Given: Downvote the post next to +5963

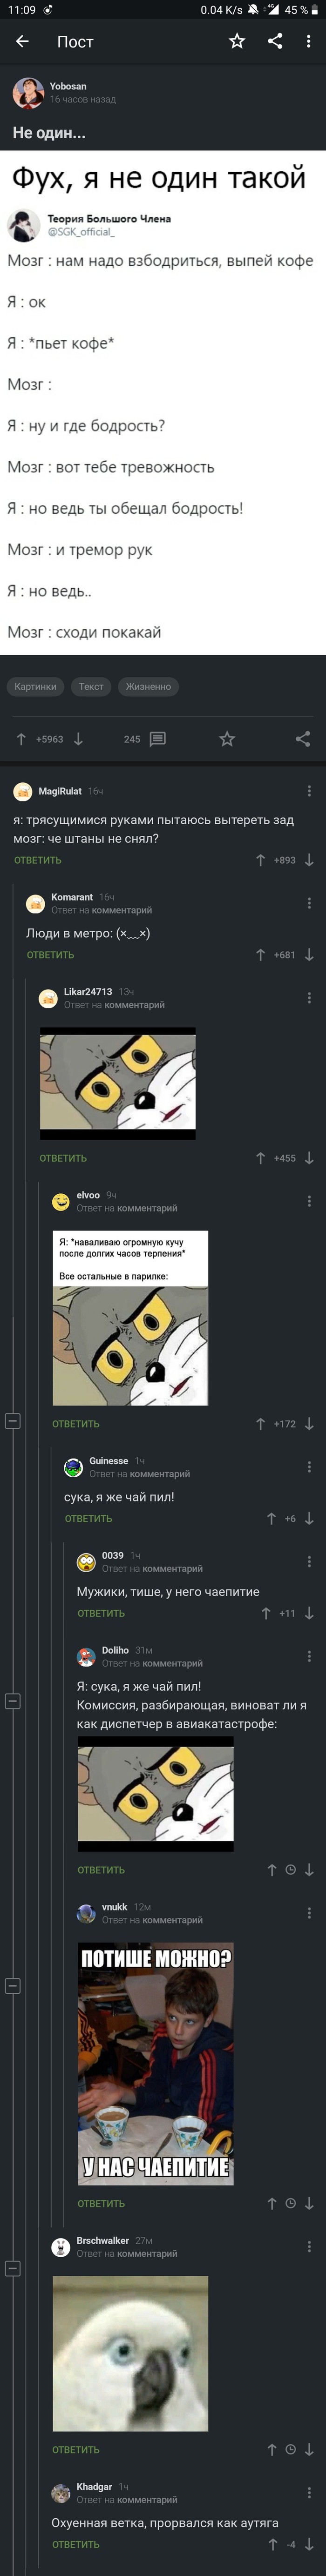Looking at the screenshot, I should pyautogui.click(x=78, y=739).
